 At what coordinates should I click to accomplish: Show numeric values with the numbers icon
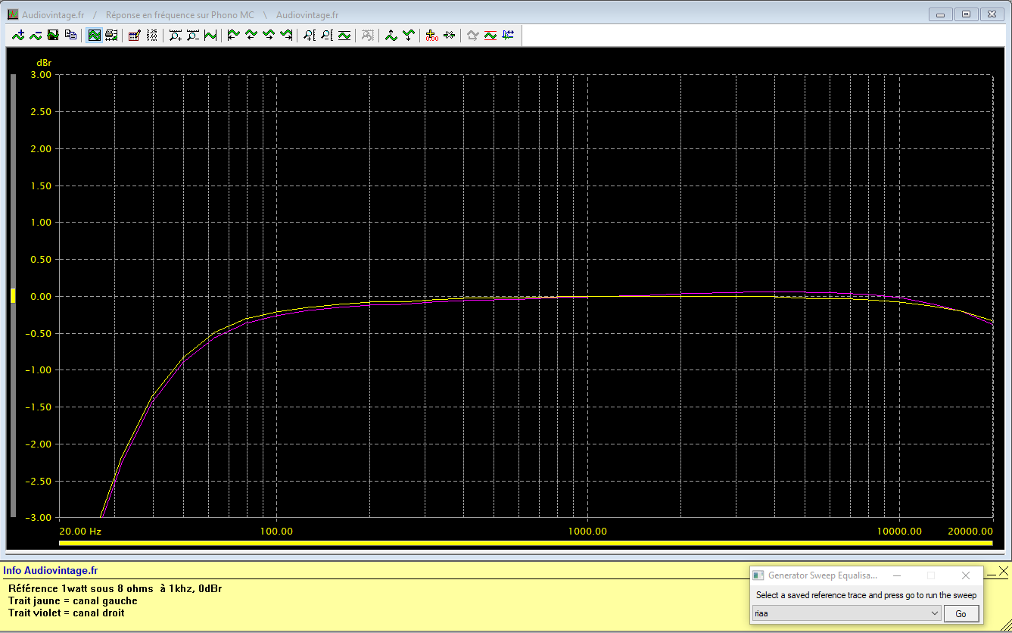click(151, 35)
